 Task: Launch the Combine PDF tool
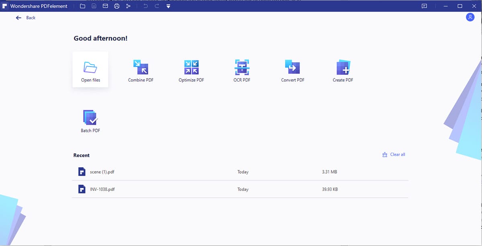tap(141, 70)
